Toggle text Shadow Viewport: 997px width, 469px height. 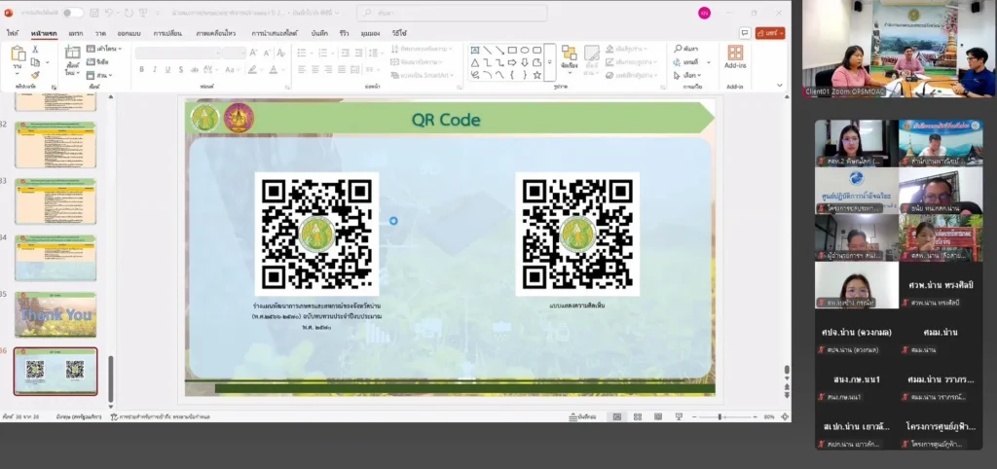coord(180,69)
